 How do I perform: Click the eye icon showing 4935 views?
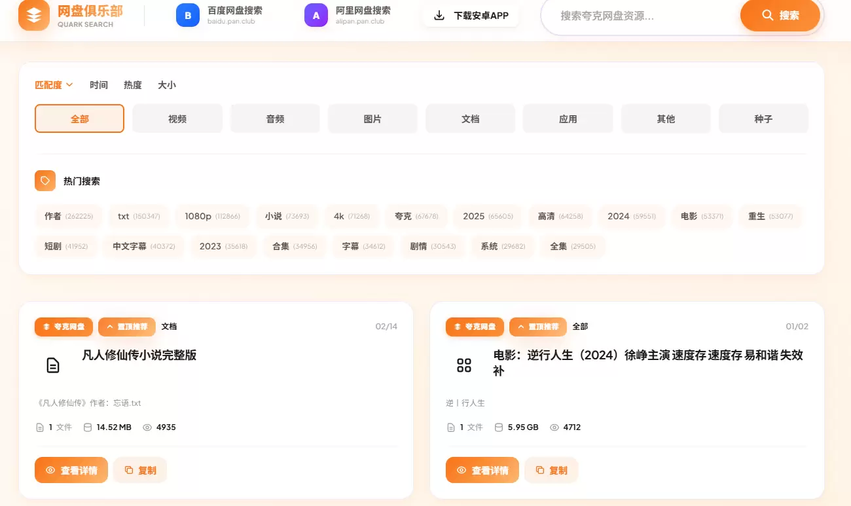(149, 427)
